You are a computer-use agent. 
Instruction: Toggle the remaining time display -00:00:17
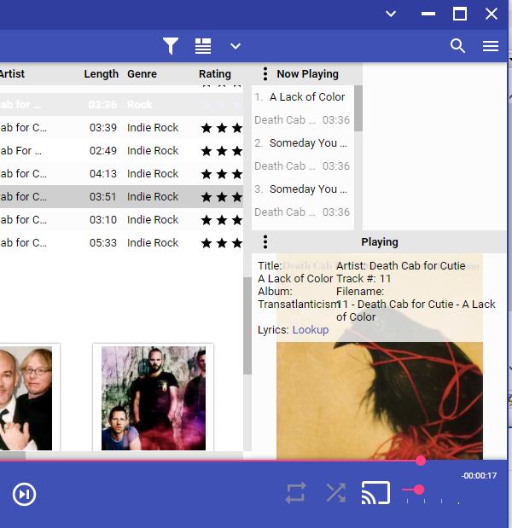click(x=479, y=476)
